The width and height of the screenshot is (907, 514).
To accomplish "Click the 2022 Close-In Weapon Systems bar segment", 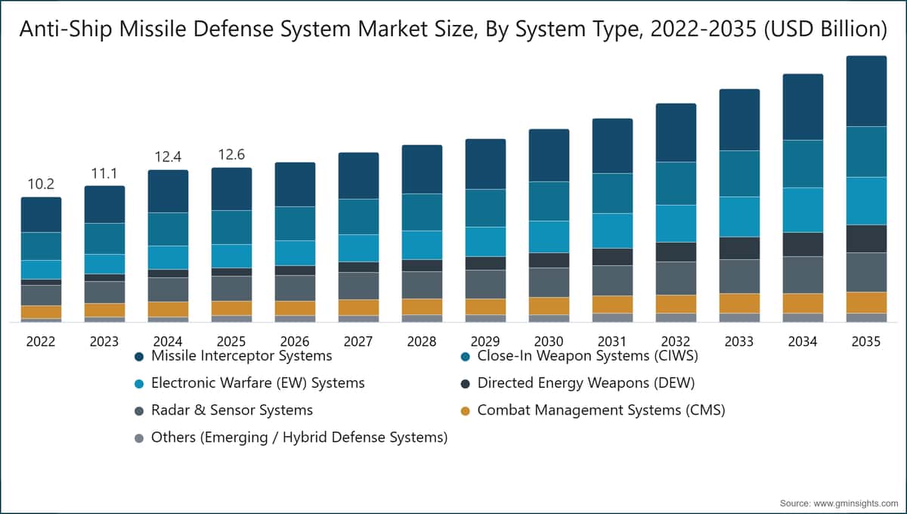I will pos(41,246).
